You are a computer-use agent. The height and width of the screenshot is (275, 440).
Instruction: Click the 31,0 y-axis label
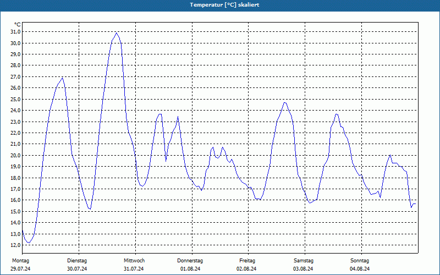15,32
